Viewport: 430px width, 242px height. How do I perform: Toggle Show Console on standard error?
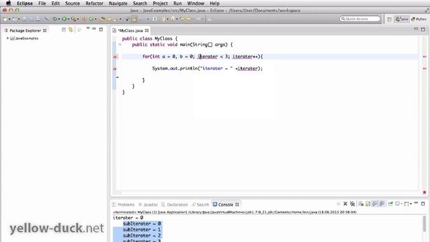pos(382,204)
